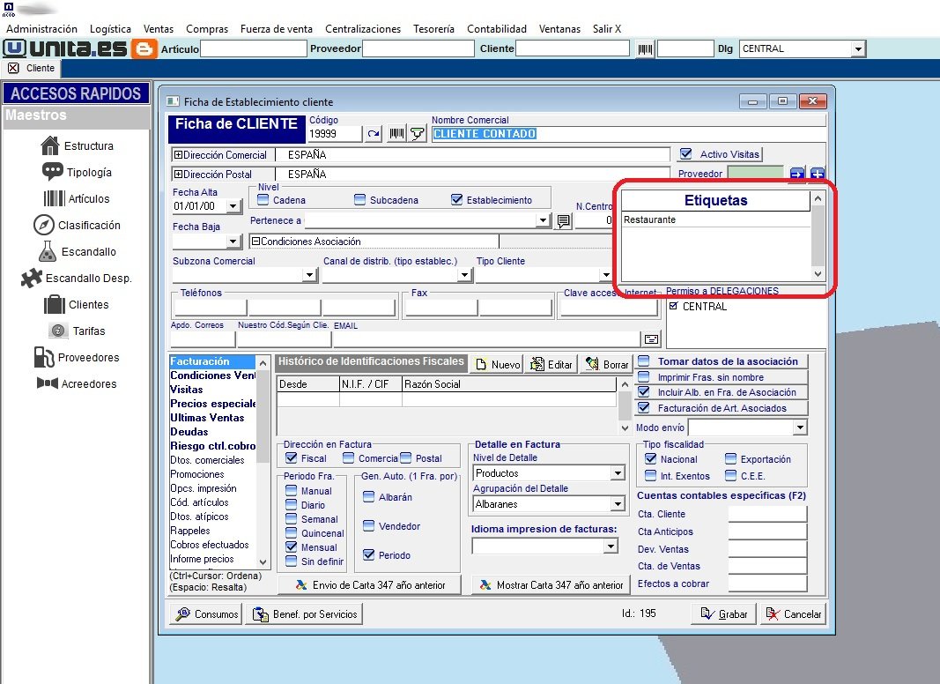Image resolution: width=940 pixels, height=684 pixels.
Task: Open the Nivel de Detalle Productos dropdown
Action: pos(618,473)
